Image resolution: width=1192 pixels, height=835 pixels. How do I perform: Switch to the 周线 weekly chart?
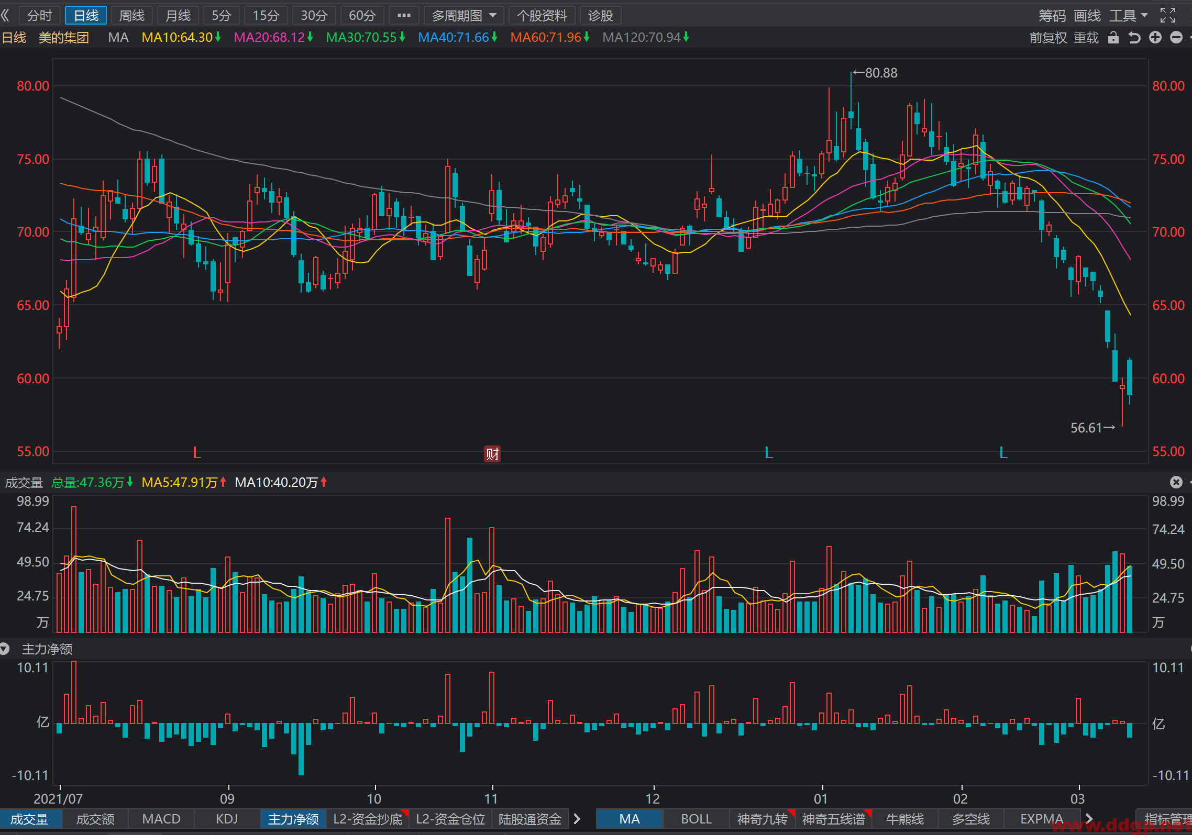pyautogui.click(x=132, y=16)
